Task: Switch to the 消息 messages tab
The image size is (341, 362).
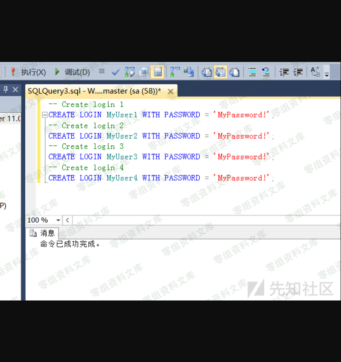Action: tap(43, 233)
